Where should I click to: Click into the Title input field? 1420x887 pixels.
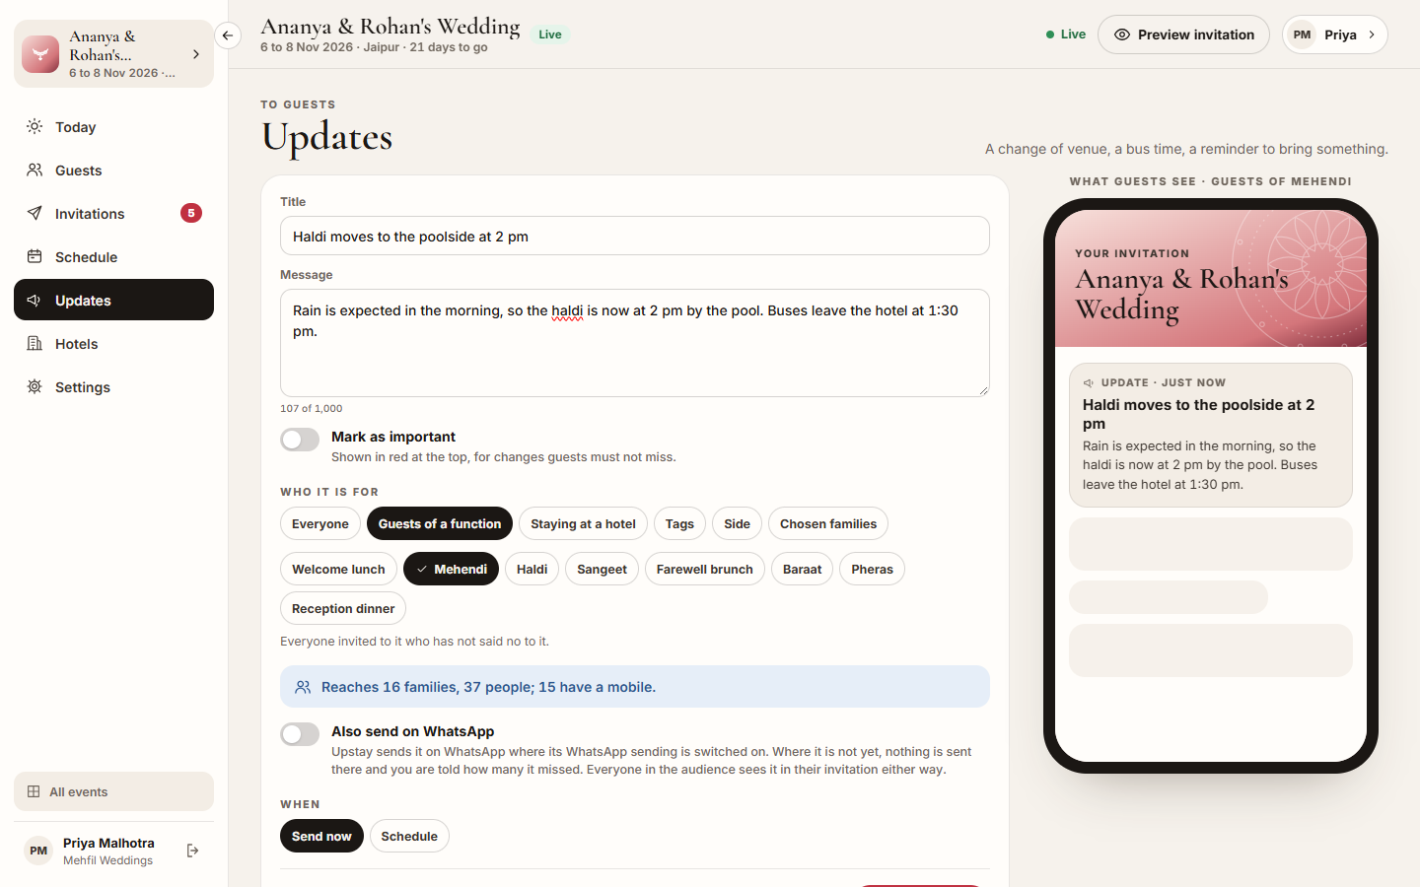click(x=635, y=236)
